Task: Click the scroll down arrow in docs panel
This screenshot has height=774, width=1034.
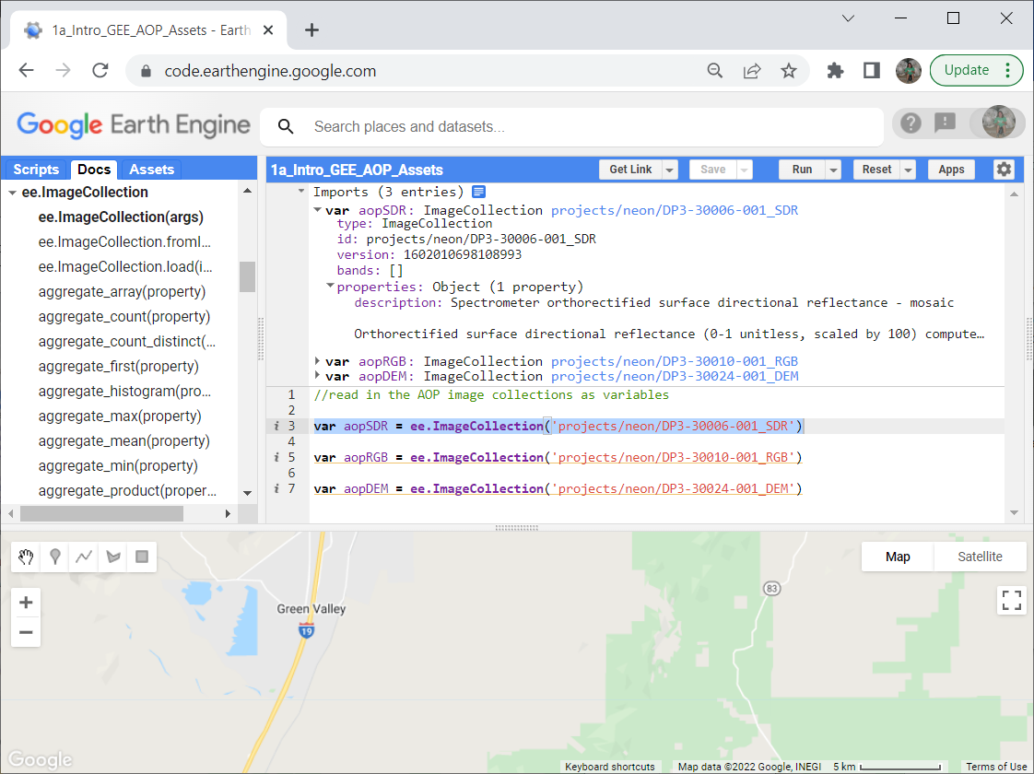Action: click(247, 493)
